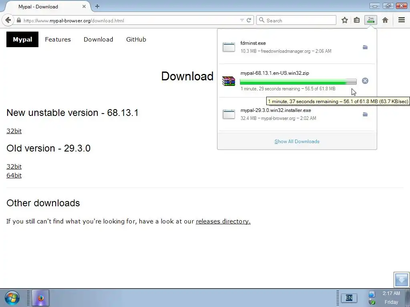Viewport: 410px width, 307px height.
Task: Click the WinRAR icon of the zip download
Action: [229, 81]
